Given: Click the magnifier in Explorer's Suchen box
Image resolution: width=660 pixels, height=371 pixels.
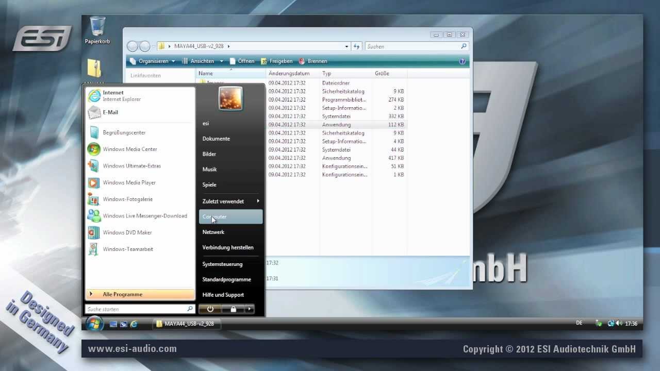Looking at the screenshot, I should [x=464, y=46].
